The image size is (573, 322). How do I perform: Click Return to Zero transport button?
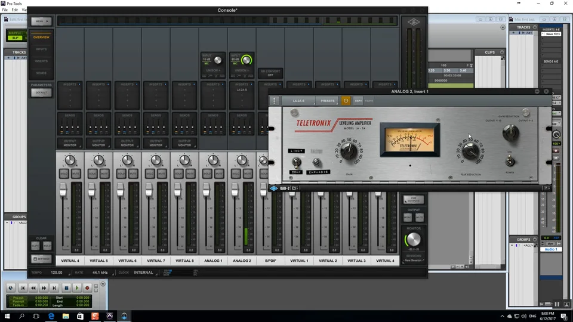[23, 288]
